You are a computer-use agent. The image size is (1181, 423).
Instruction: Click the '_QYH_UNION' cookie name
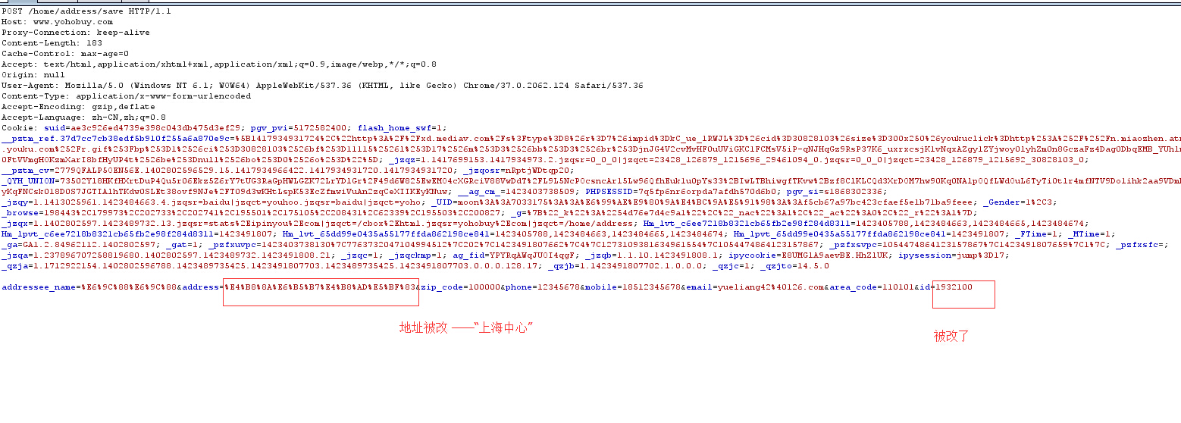[27, 181]
